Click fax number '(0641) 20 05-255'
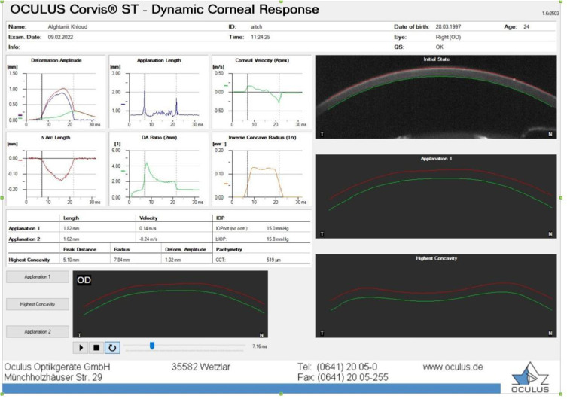 coord(352,378)
